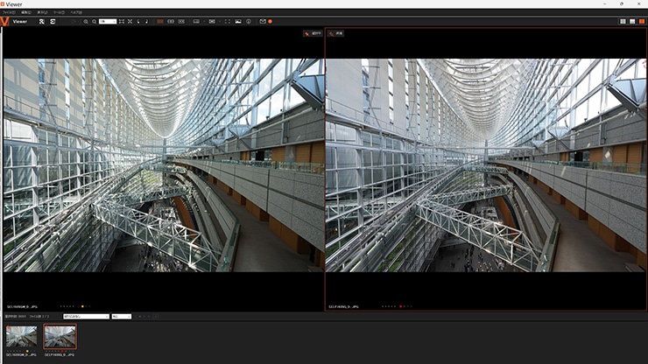Expand the arrow beside display panel icon
The image size is (648, 364).
click(203, 22)
